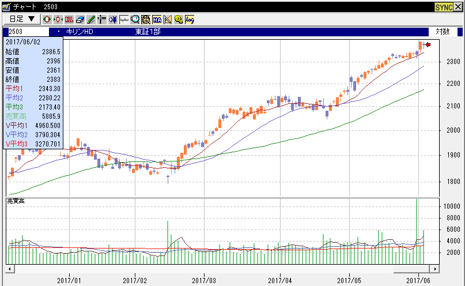Click the red ALL display icon
This screenshot has width=465, height=286.
69,19
